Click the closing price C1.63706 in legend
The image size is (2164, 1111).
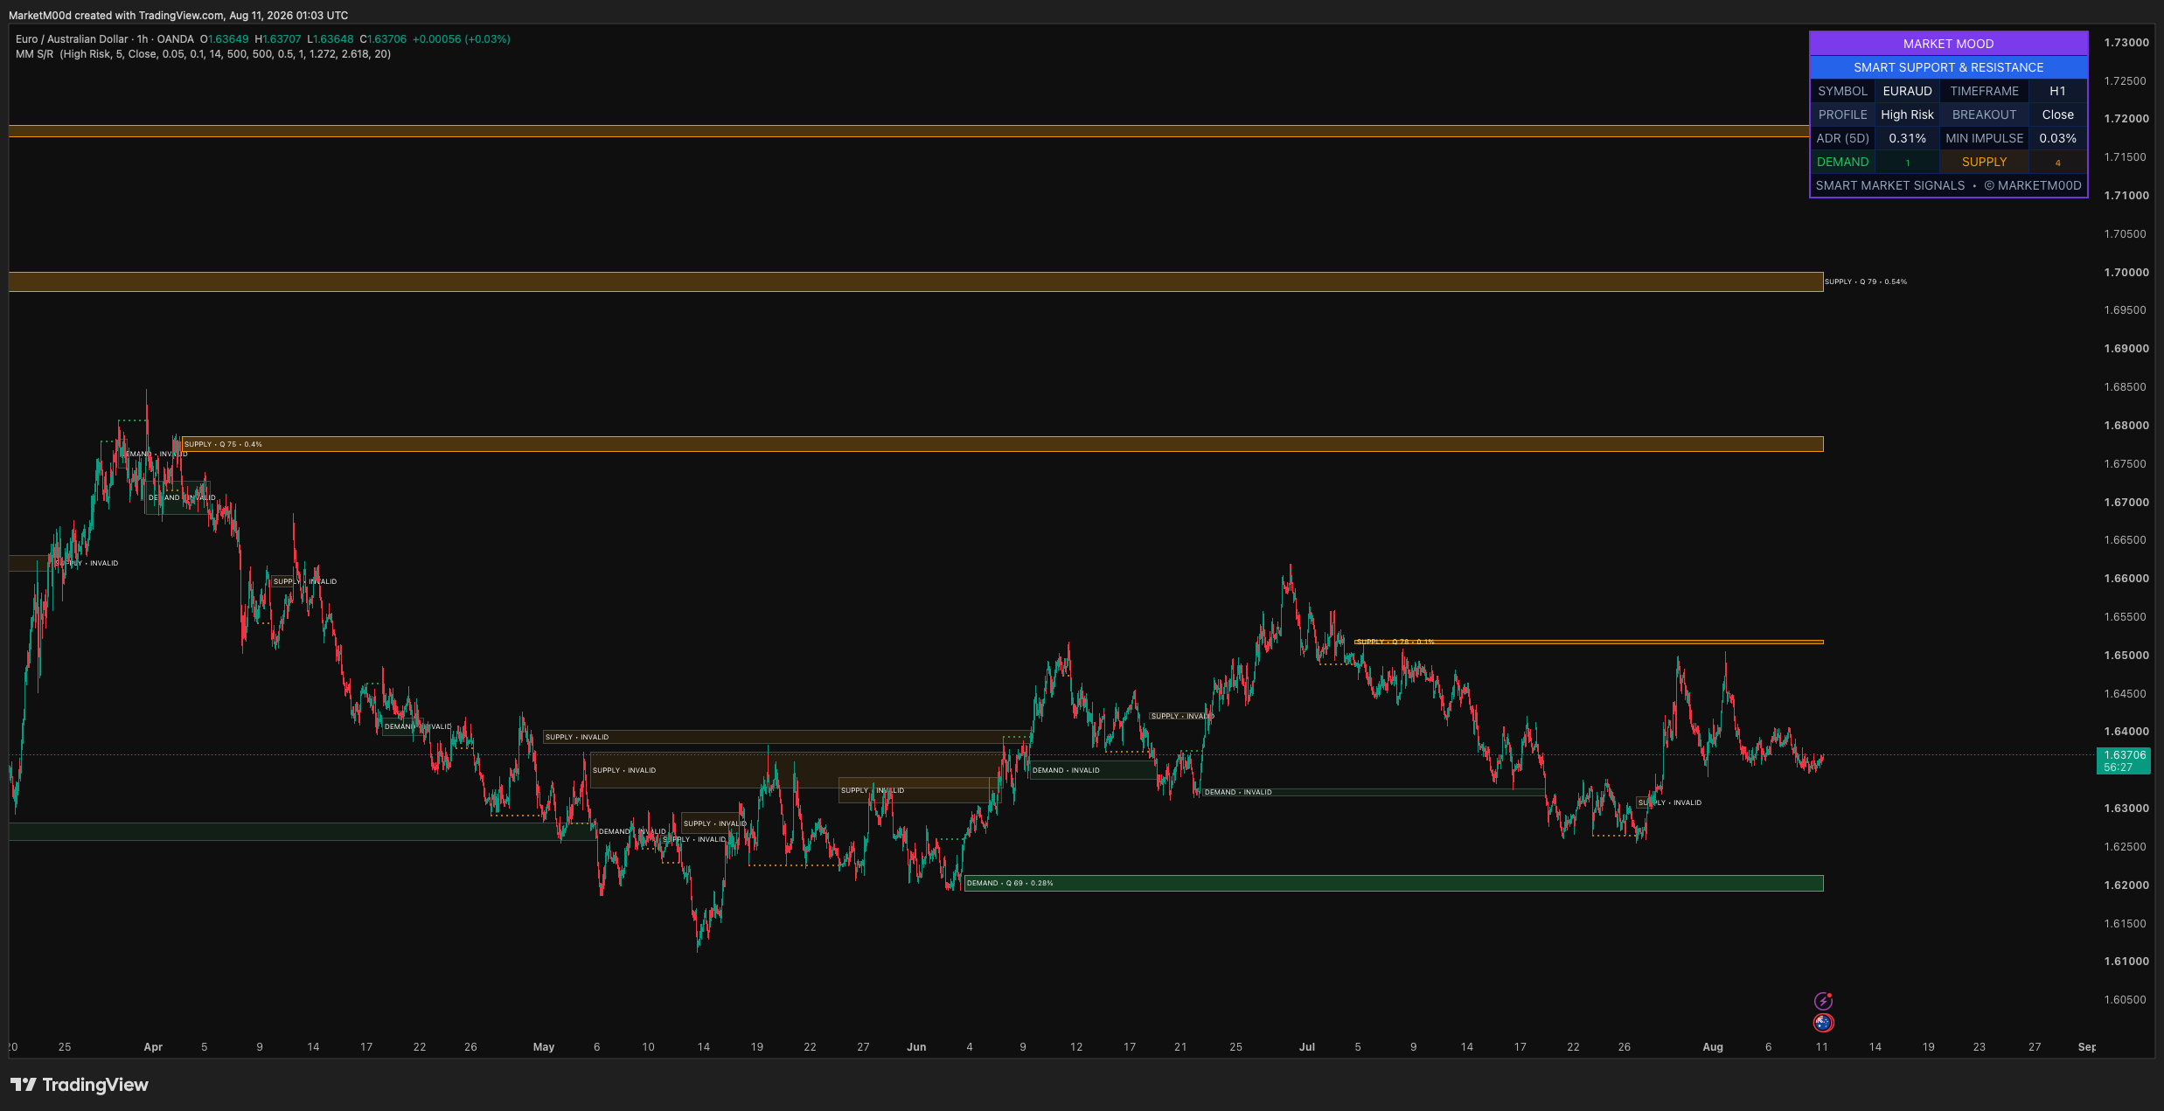pos(383,39)
